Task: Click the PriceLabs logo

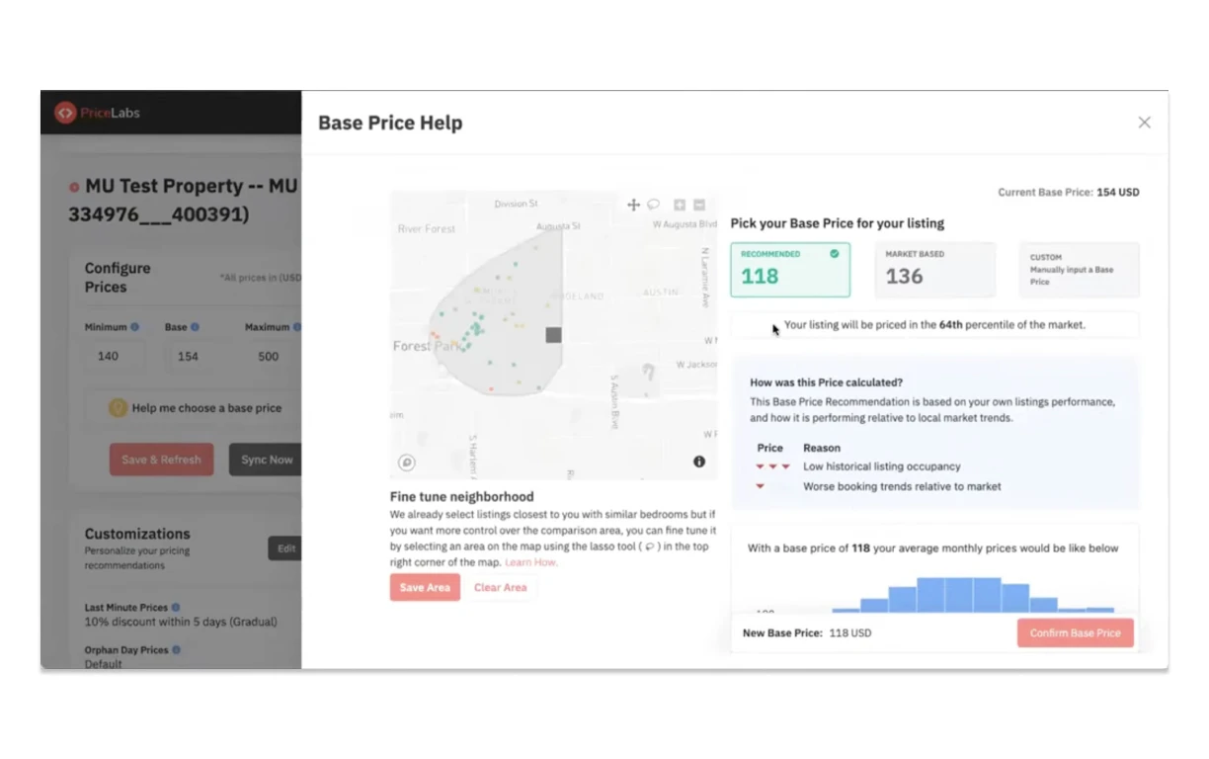Action: (x=98, y=113)
